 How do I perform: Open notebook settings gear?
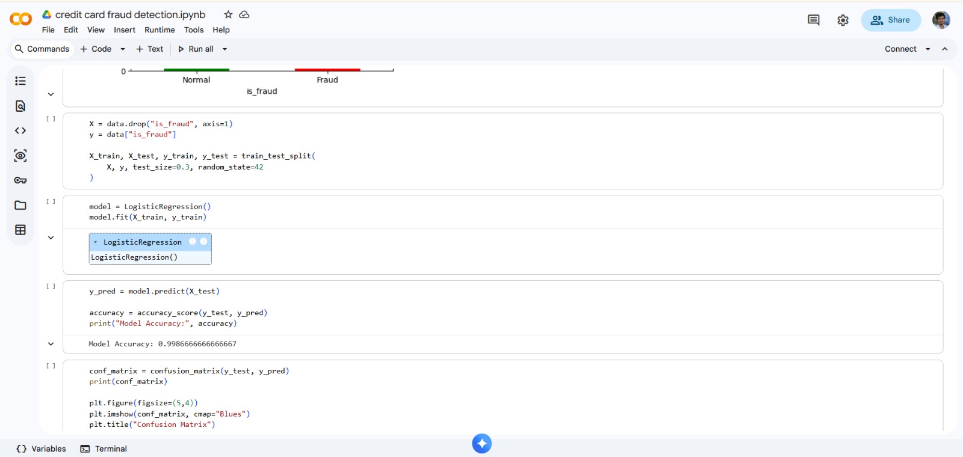(843, 20)
